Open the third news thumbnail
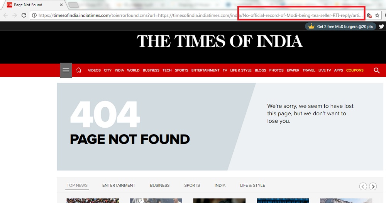 coord(219,201)
